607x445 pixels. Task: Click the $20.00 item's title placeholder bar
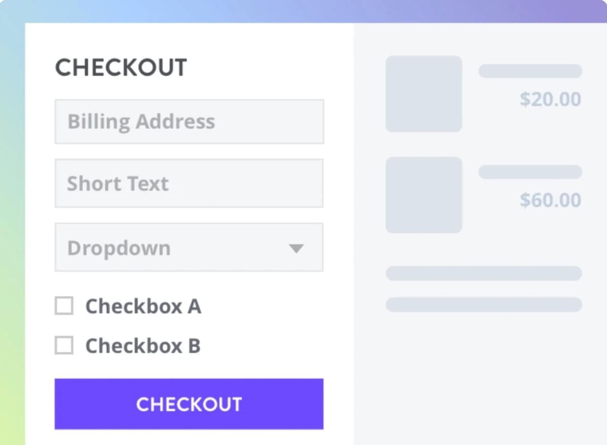tap(530, 70)
